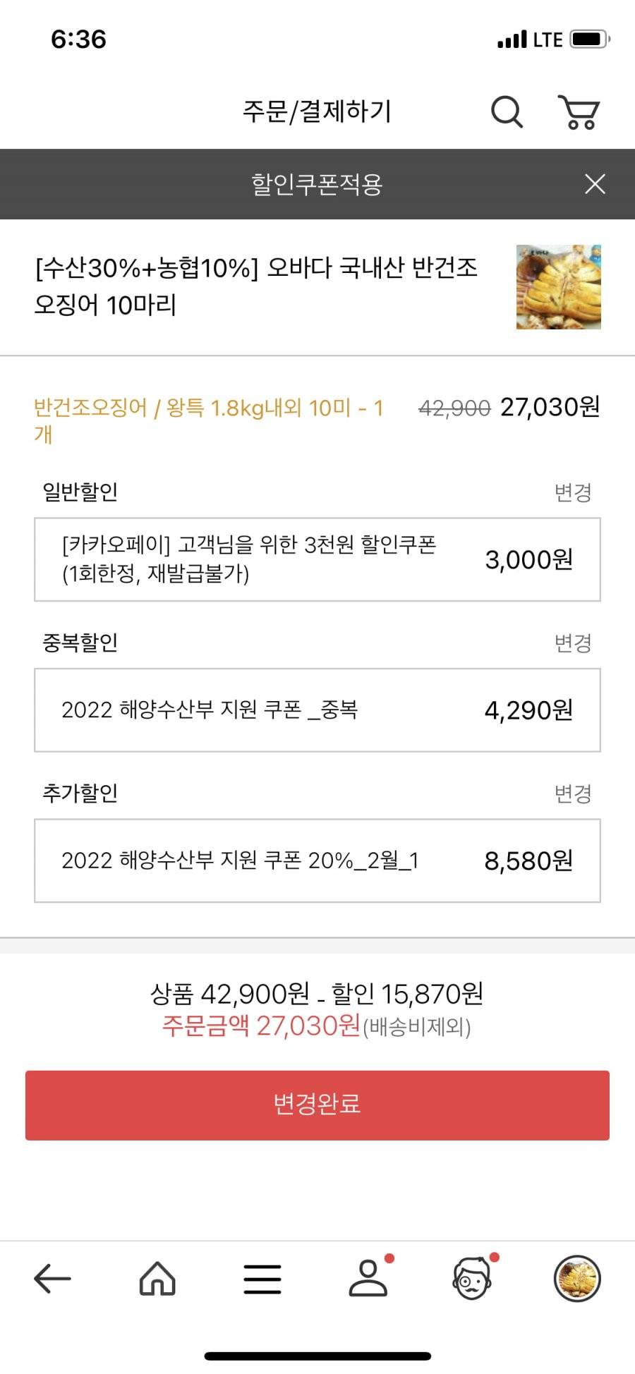
Task: Tap the 반건조오징어 왕특 option text
Action: point(209,420)
